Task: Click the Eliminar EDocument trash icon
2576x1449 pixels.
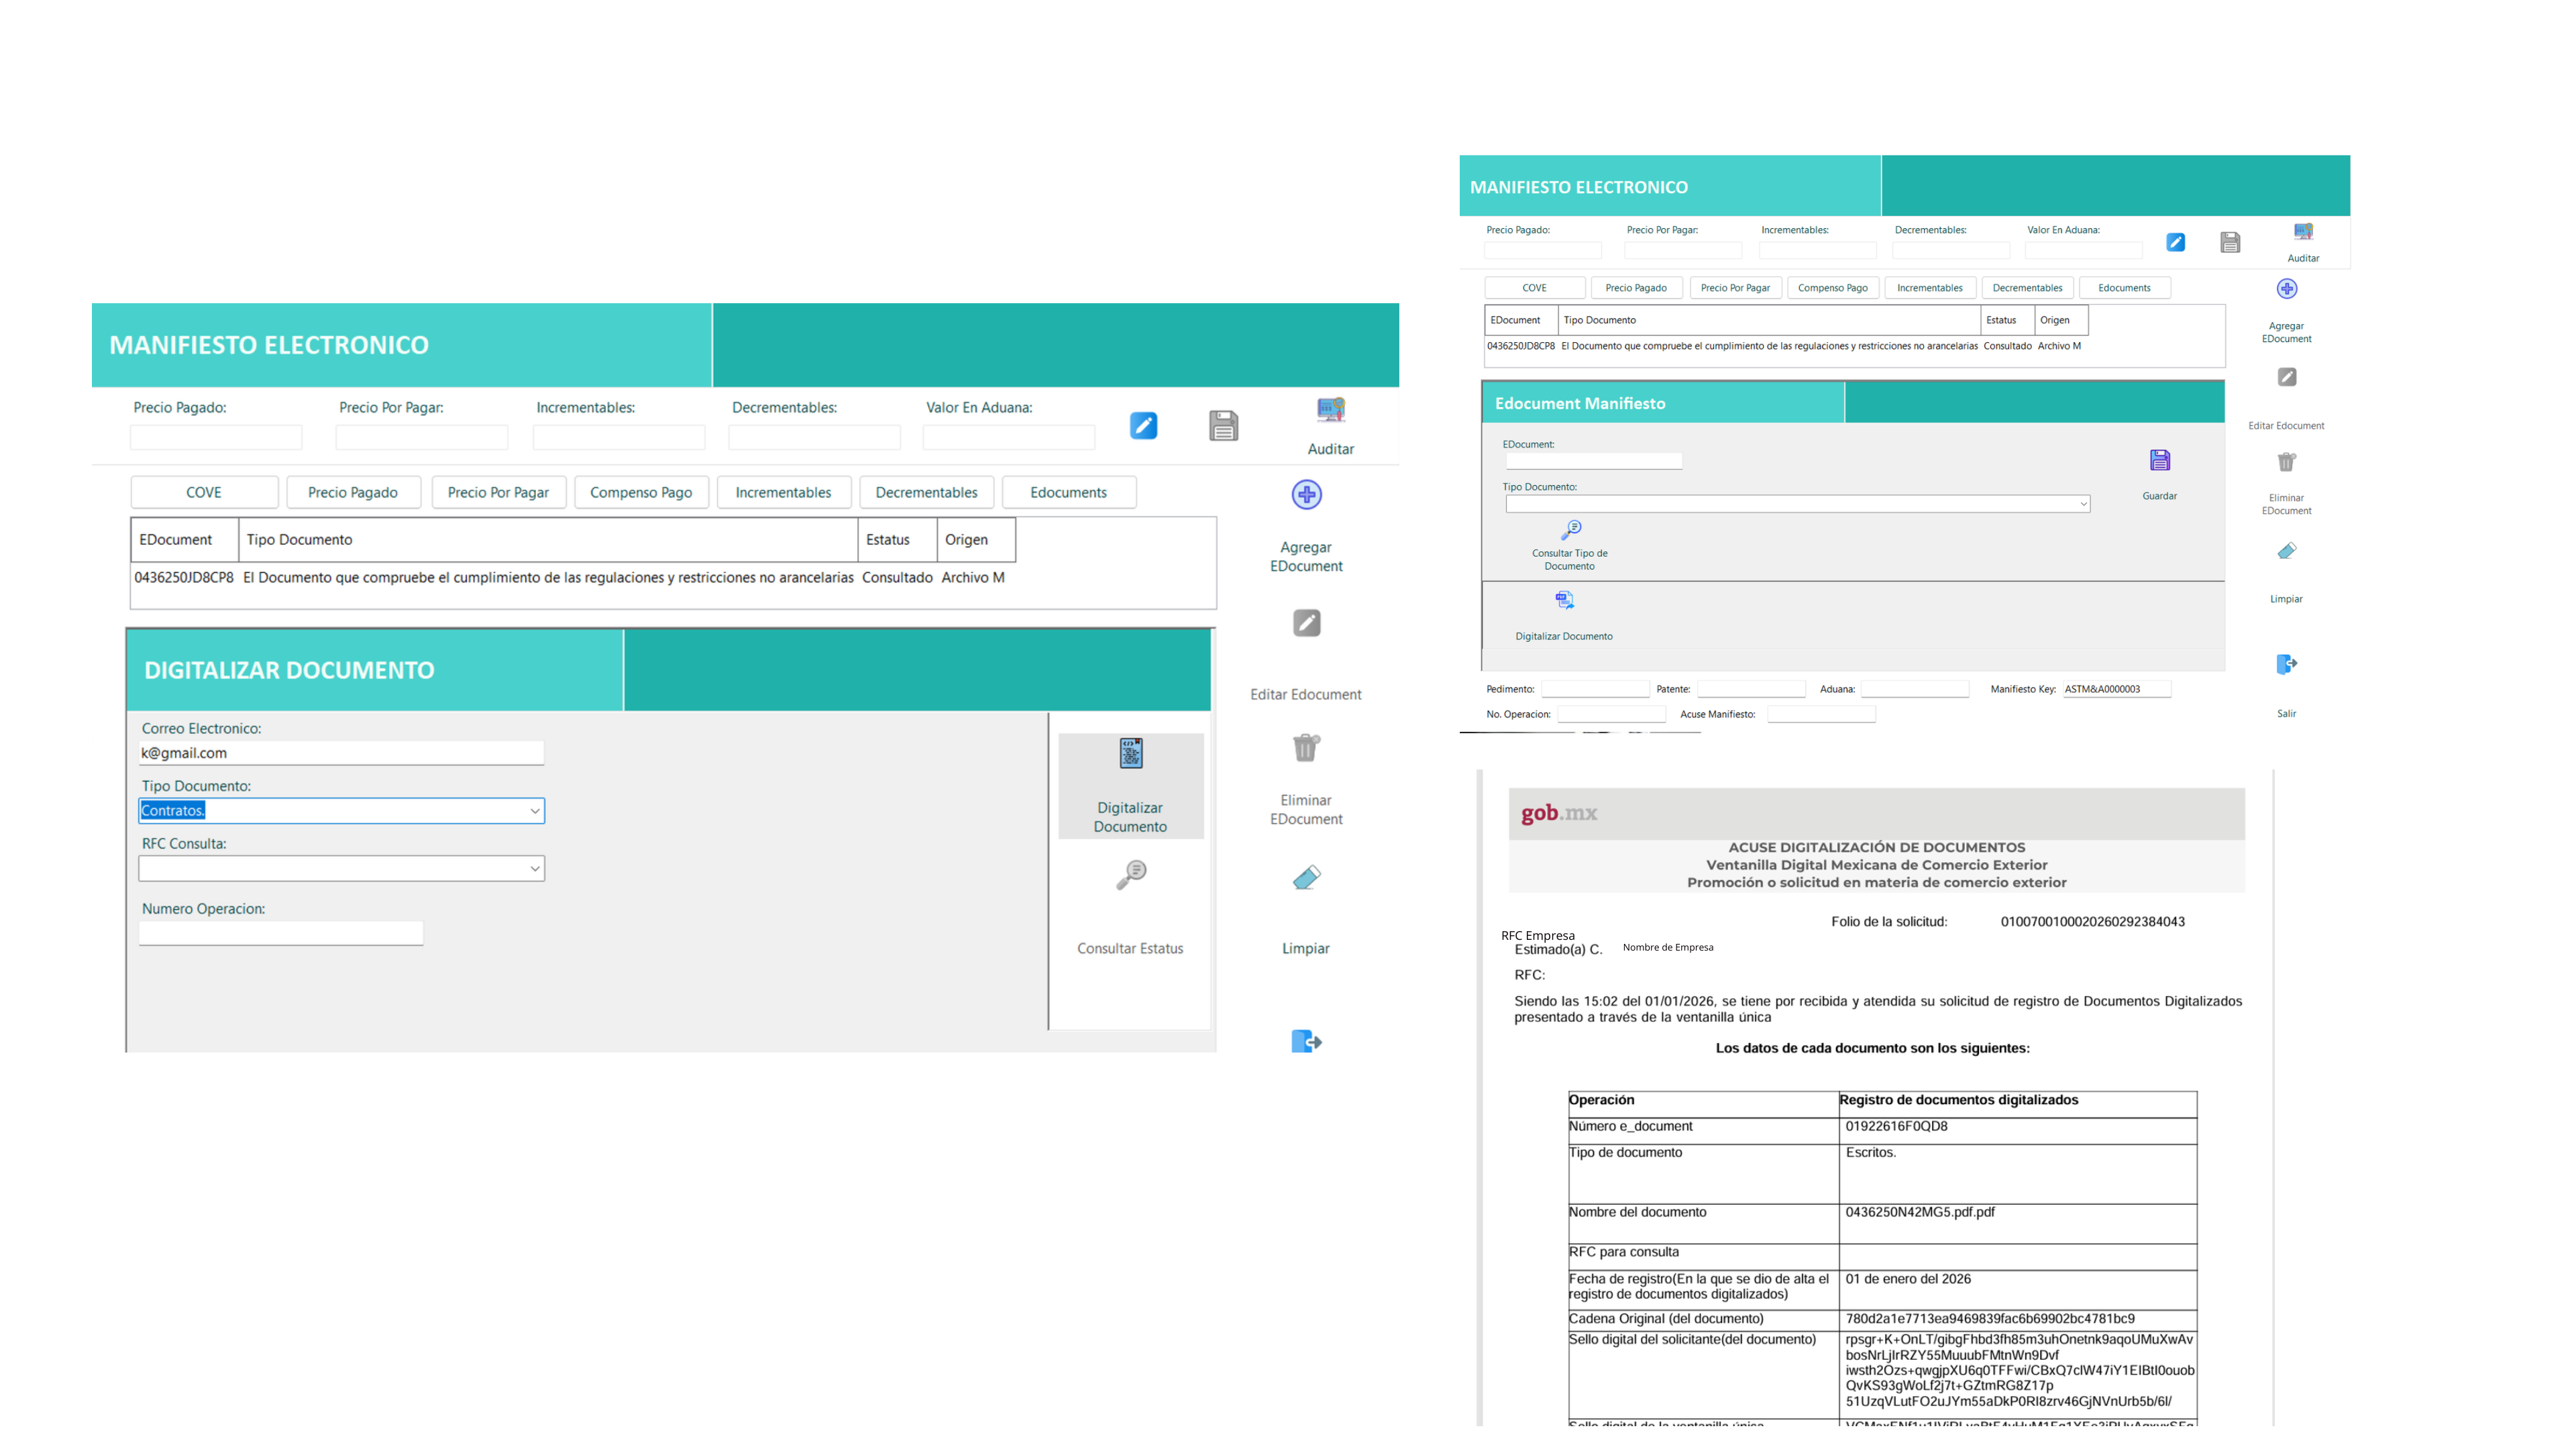Action: click(x=1306, y=747)
